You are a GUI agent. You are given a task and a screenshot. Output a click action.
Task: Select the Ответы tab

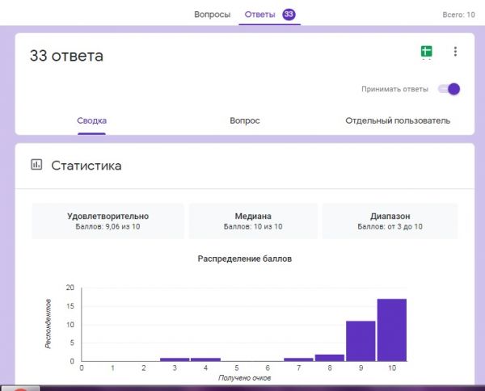coord(259,15)
